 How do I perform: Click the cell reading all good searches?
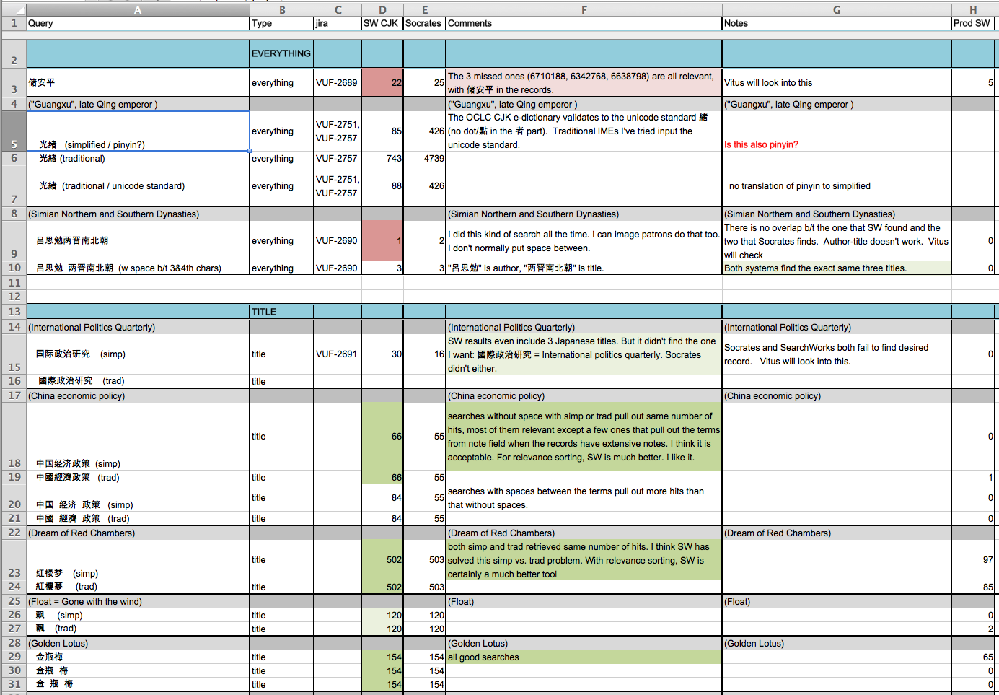point(505,657)
